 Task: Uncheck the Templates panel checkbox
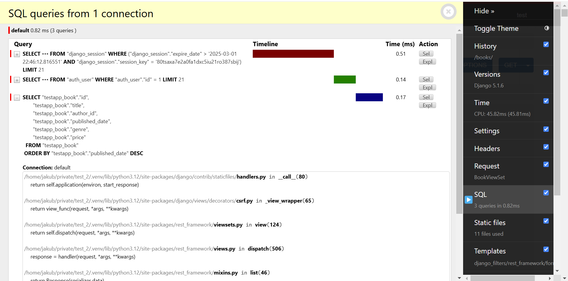click(546, 249)
